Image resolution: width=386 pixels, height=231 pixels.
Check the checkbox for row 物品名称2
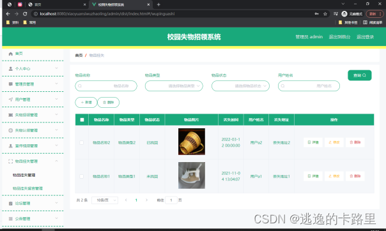(82, 142)
